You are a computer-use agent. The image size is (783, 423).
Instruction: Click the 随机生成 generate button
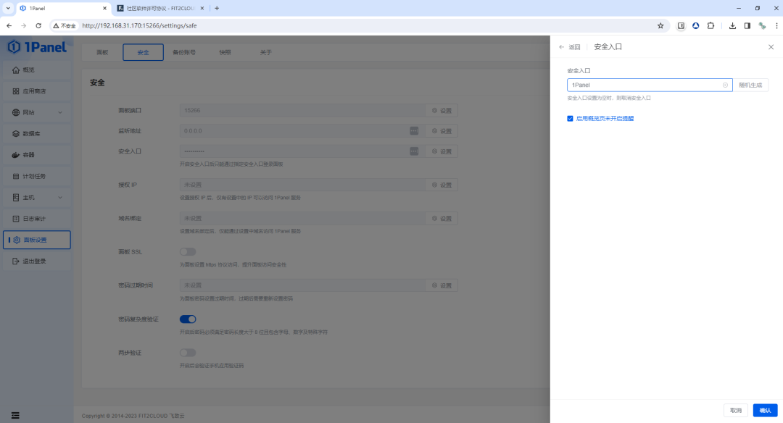coord(751,85)
